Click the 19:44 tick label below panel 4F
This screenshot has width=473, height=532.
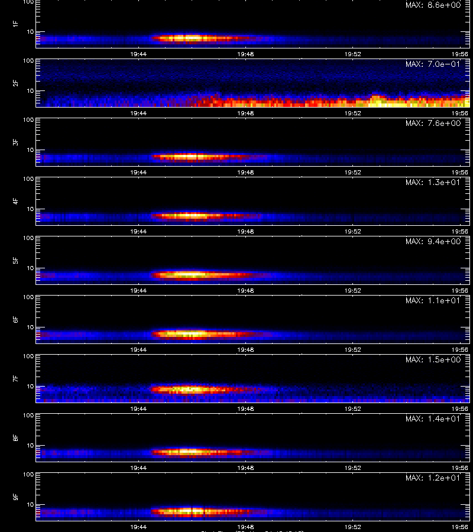click(x=138, y=231)
